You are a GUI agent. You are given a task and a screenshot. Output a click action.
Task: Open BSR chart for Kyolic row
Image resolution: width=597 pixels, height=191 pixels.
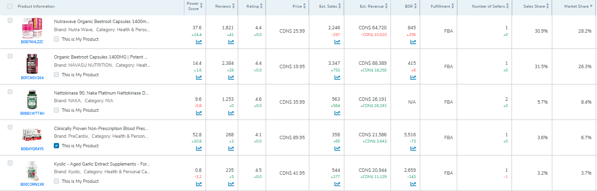pyautogui.click(x=413, y=184)
